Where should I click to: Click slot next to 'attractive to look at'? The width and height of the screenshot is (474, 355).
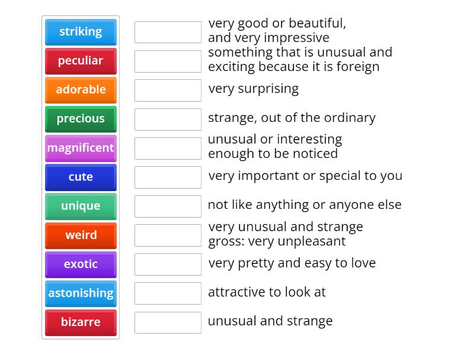pos(168,293)
